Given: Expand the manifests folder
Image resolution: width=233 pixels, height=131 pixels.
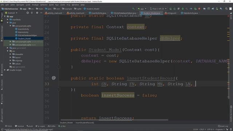Looking at the screenshot, I should point(8,19).
